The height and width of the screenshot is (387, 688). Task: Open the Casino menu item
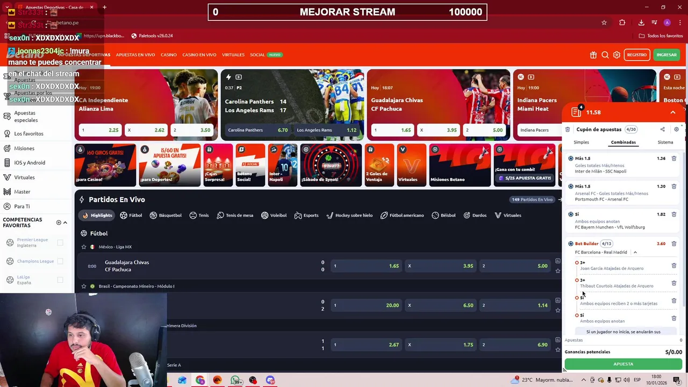pos(168,55)
